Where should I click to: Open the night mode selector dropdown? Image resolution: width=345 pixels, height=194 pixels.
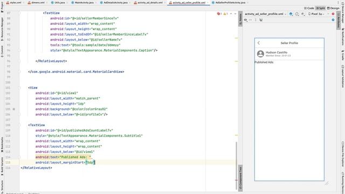click(x=303, y=14)
